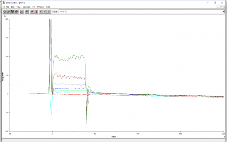Screen dimensions: 227x142
Task: Click the new project icon in toolbar
Action: tap(5, 11)
